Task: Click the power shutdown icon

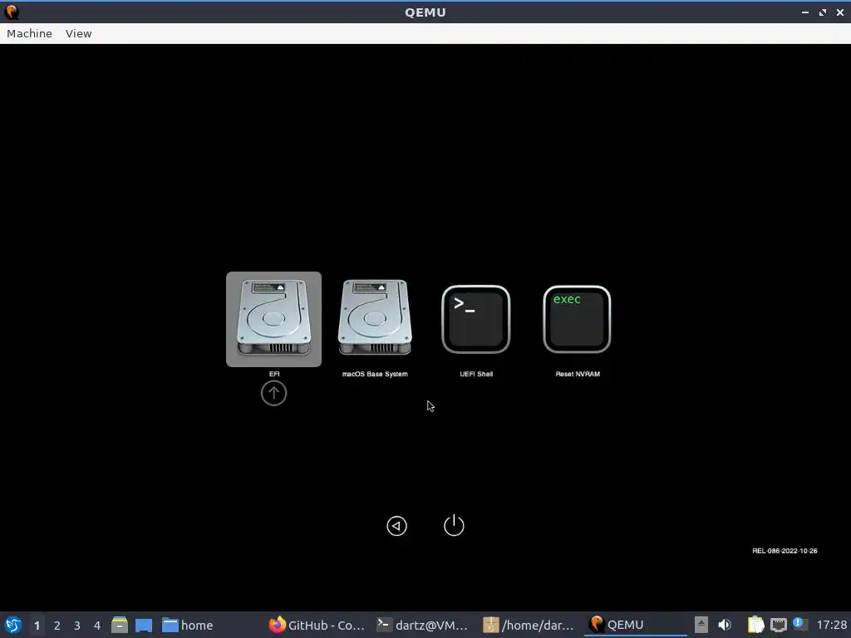Action: 454,525
